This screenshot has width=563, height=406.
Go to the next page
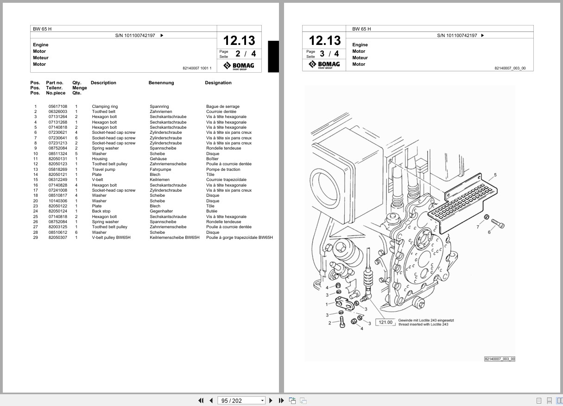pos(271,400)
